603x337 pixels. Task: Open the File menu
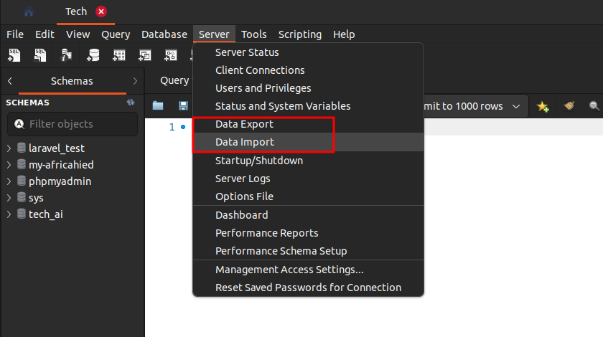[x=15, y=34]
